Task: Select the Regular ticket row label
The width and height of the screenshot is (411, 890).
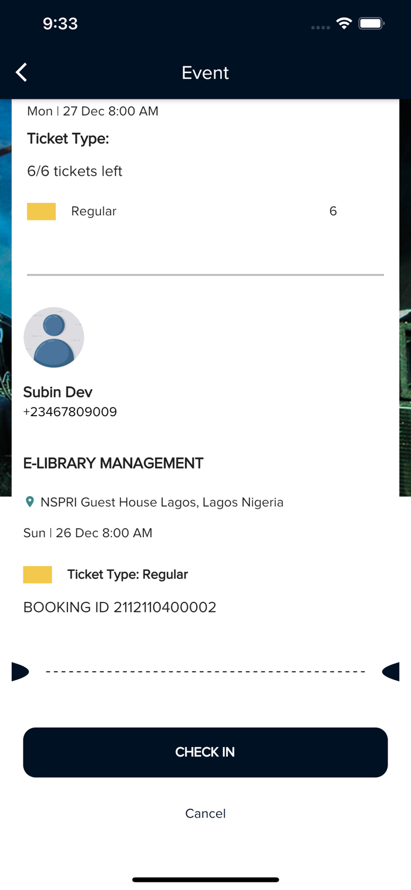Action: [x=94, y=211]
